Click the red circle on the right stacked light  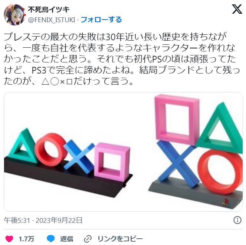[220, 172]
